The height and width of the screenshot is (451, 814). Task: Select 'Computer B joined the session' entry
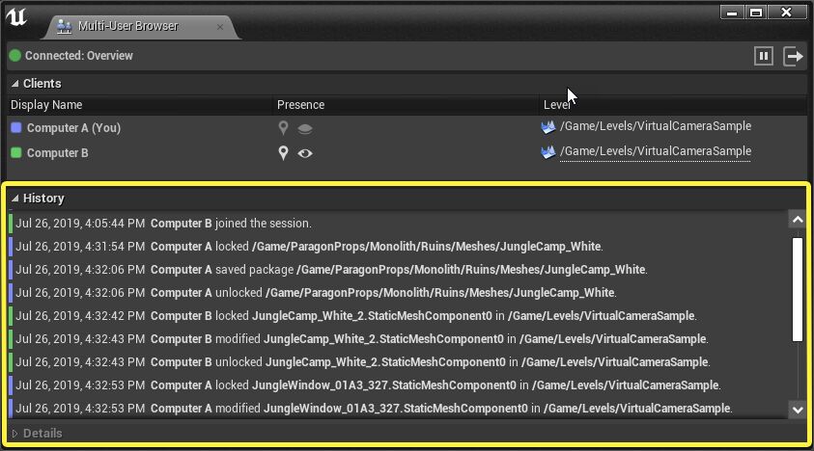[x=398, y=224]
